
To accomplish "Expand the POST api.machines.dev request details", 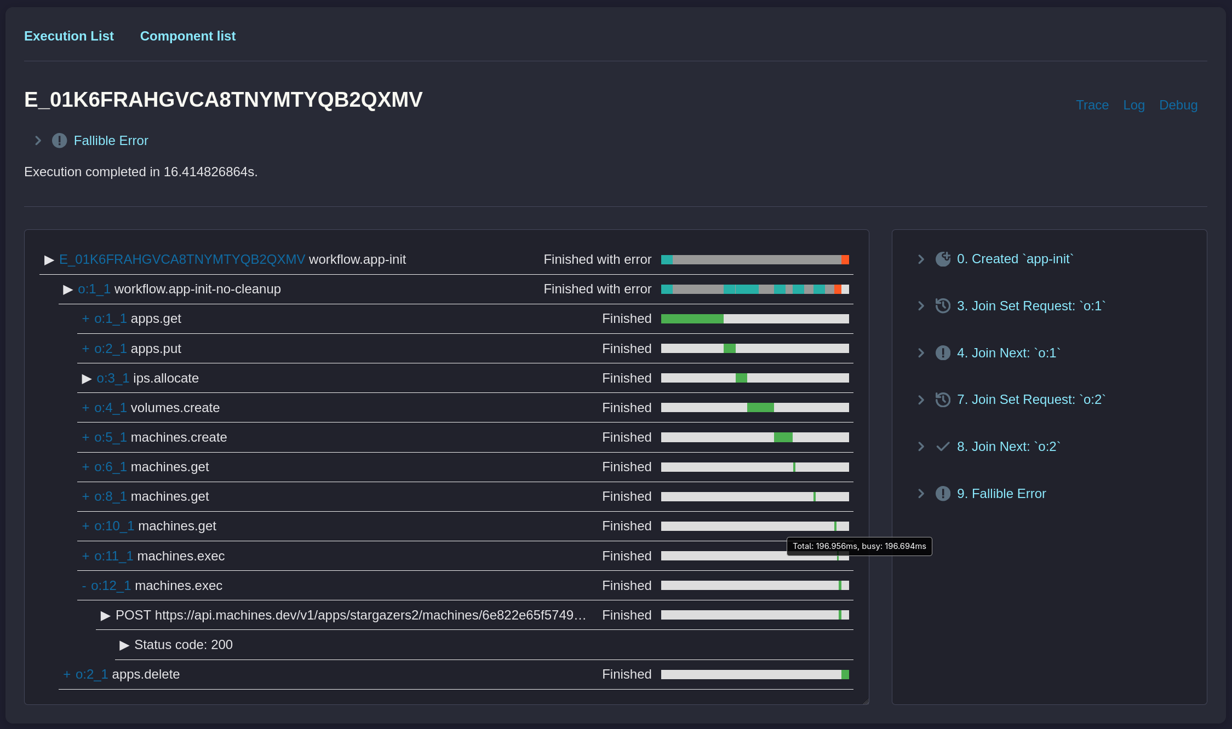I will pos(105,615).
